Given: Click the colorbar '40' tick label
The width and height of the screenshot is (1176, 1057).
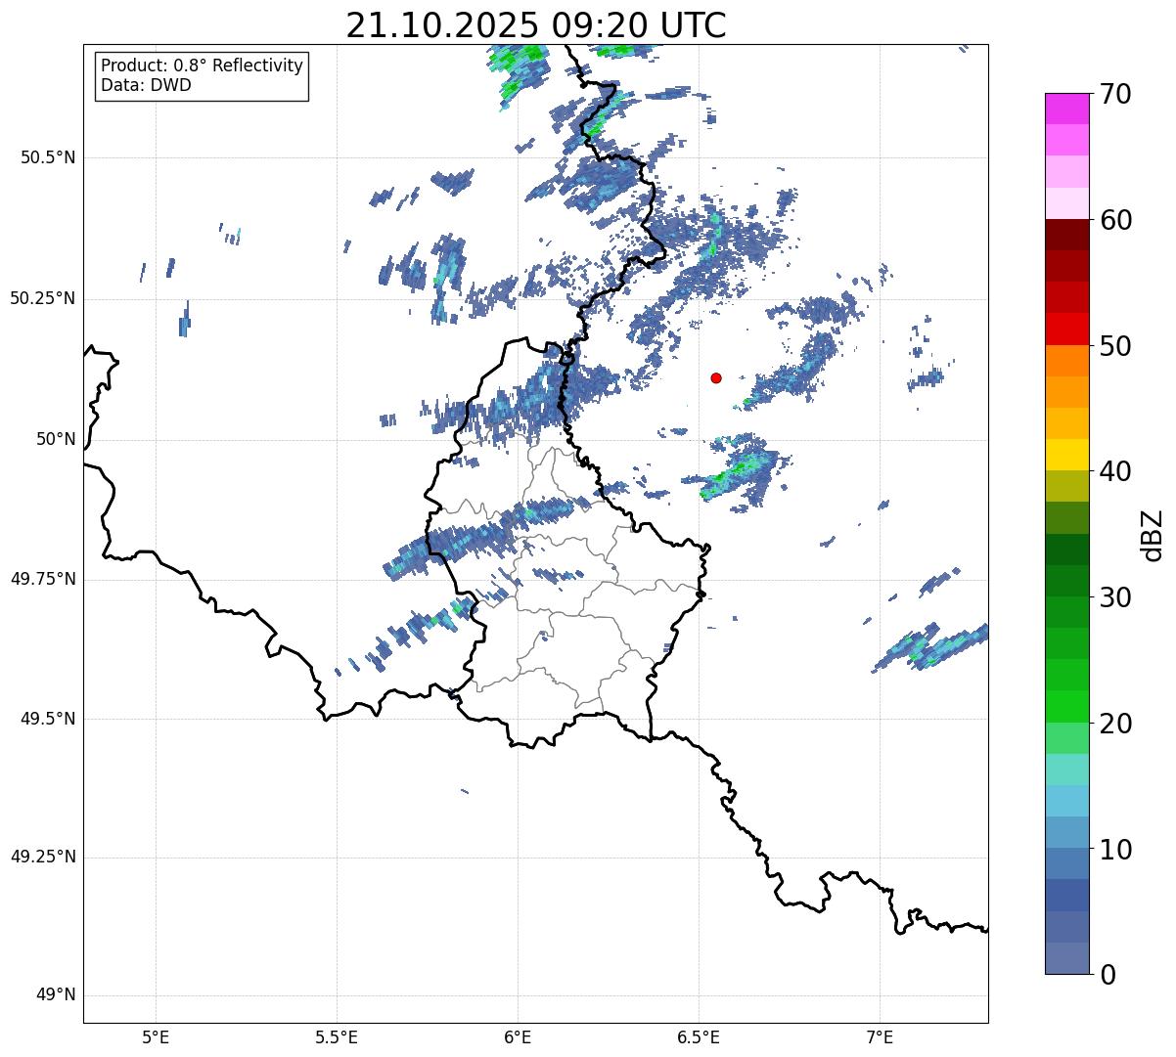Looking at the screenshot, I should [x=1115, y=471].
